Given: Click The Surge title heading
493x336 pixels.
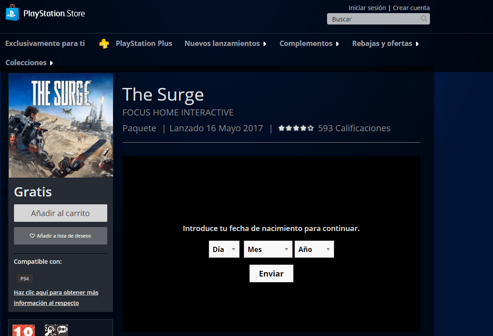Looking at the screenshot, I should pos(163,94).
